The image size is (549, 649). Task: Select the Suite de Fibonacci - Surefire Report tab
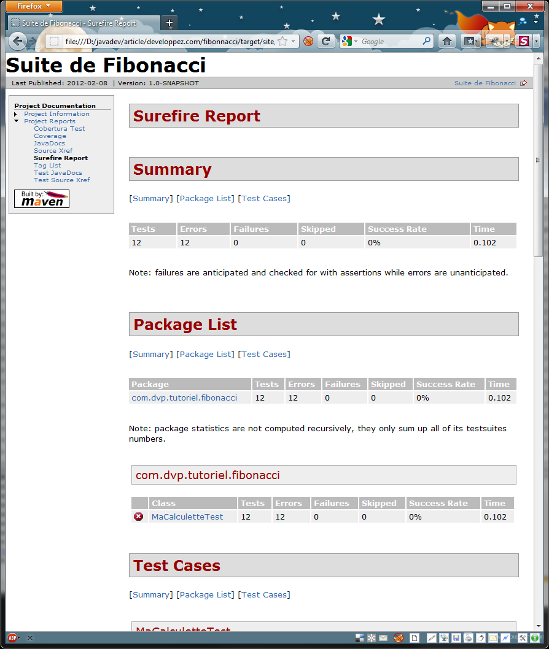coord(80,23)
